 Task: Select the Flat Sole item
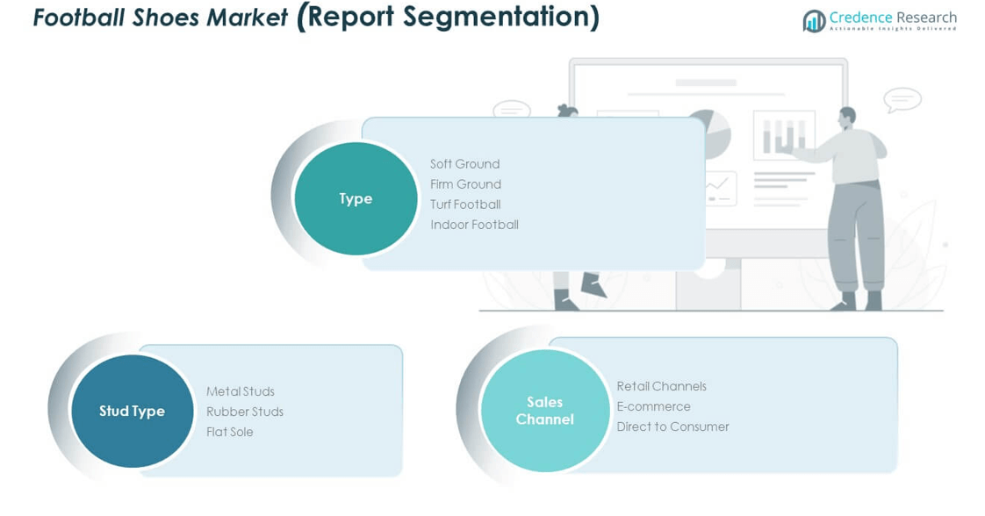[230, 432]
